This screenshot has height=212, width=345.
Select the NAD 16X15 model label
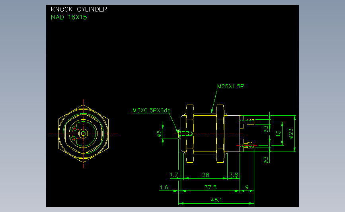pyautogui.click(x=69, y=17)
